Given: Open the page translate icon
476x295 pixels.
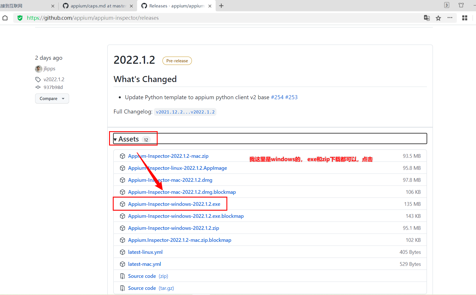Looking at the screenshot, I should tap(427, 18).
